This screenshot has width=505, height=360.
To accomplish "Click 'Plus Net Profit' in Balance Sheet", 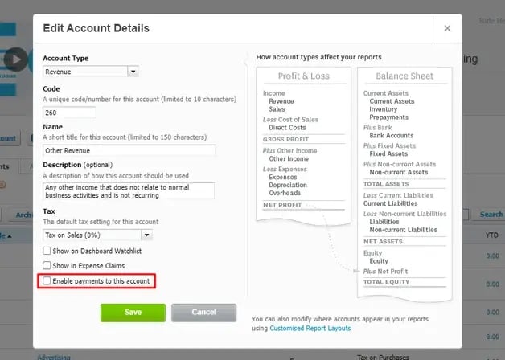I will [x=385, y=272].
